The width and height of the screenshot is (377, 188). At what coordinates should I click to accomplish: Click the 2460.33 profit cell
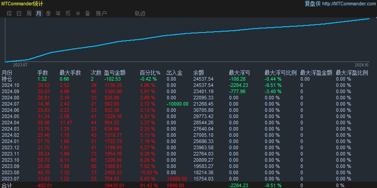pyautogui.click(x=113, y=172)
